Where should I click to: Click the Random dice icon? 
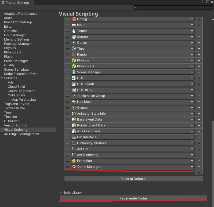point(74,55)
